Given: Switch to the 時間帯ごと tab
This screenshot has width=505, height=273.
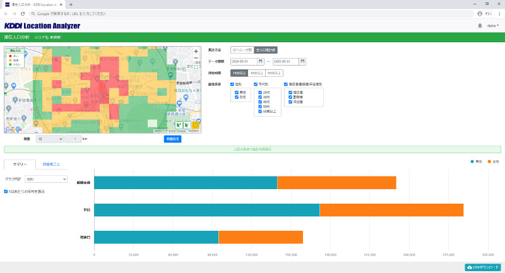Looking at the screenshot, I should click(51, 165).
